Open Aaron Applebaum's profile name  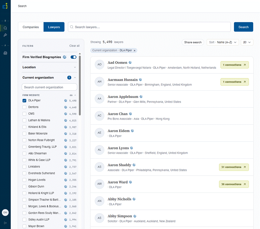tap(123, 97)
